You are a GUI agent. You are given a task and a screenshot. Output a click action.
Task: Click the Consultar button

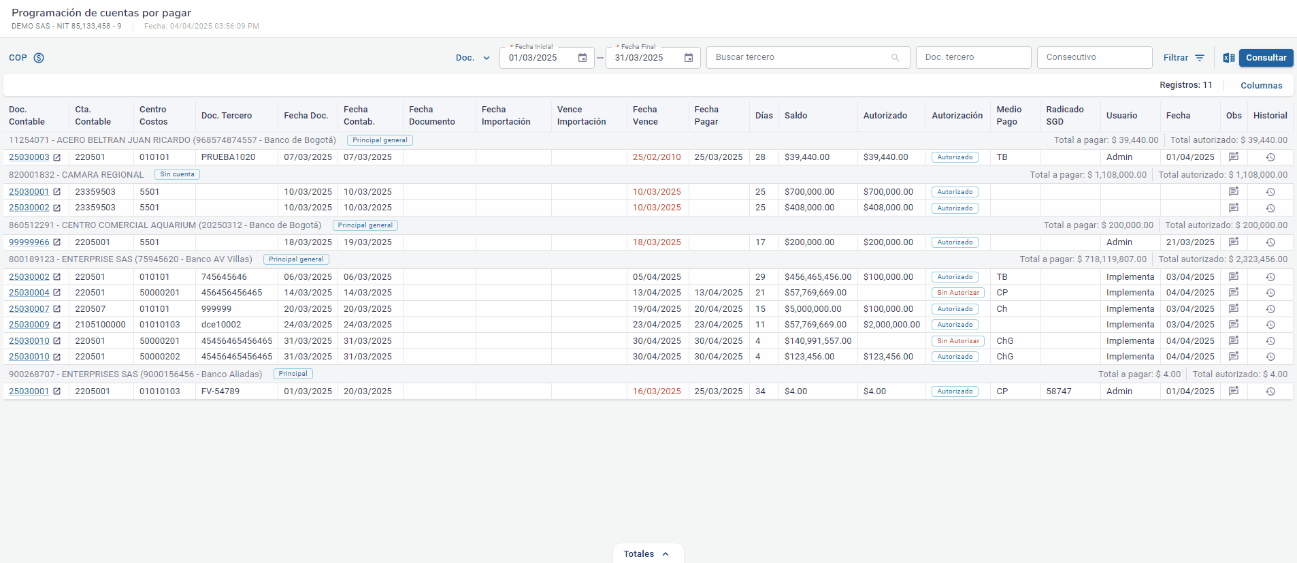pyautogui.click(x=1266, y=58)
